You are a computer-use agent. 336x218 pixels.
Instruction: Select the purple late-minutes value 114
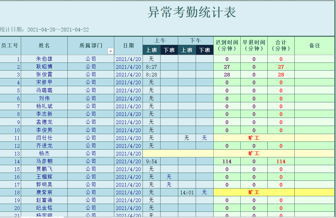click(x=227, y=161)
